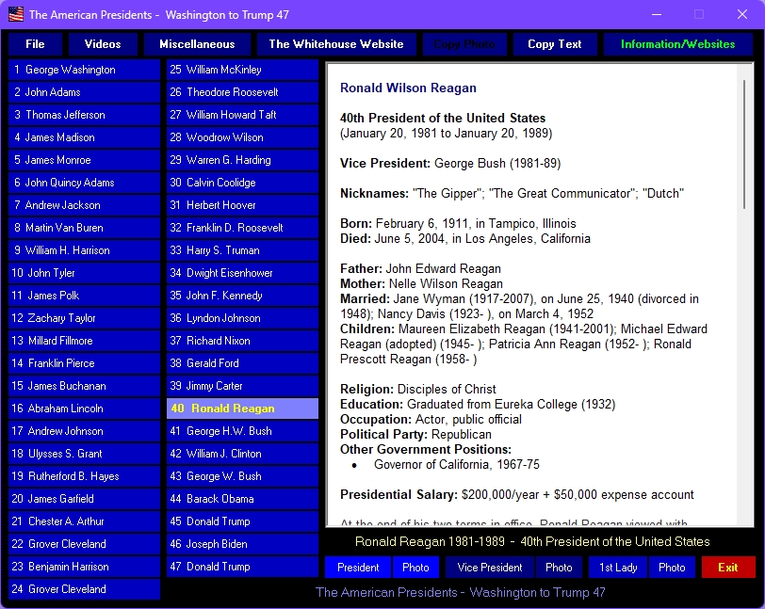The width and height of the screenshot is (765, 609).
Task: Pick 12 Zachary Taylor
Action: tap(84, 318)
